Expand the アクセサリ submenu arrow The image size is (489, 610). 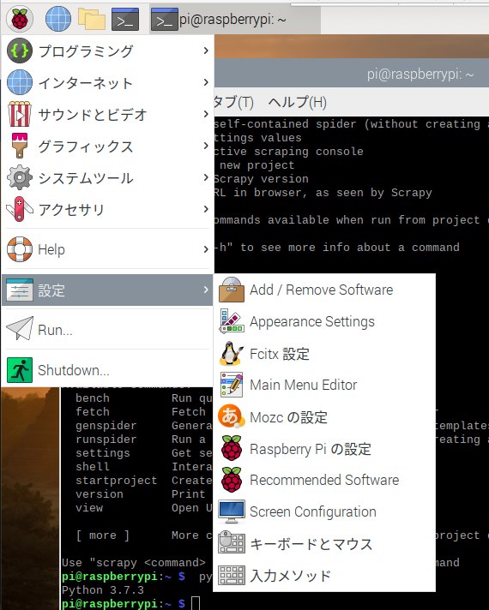click(x=206, y=209)
